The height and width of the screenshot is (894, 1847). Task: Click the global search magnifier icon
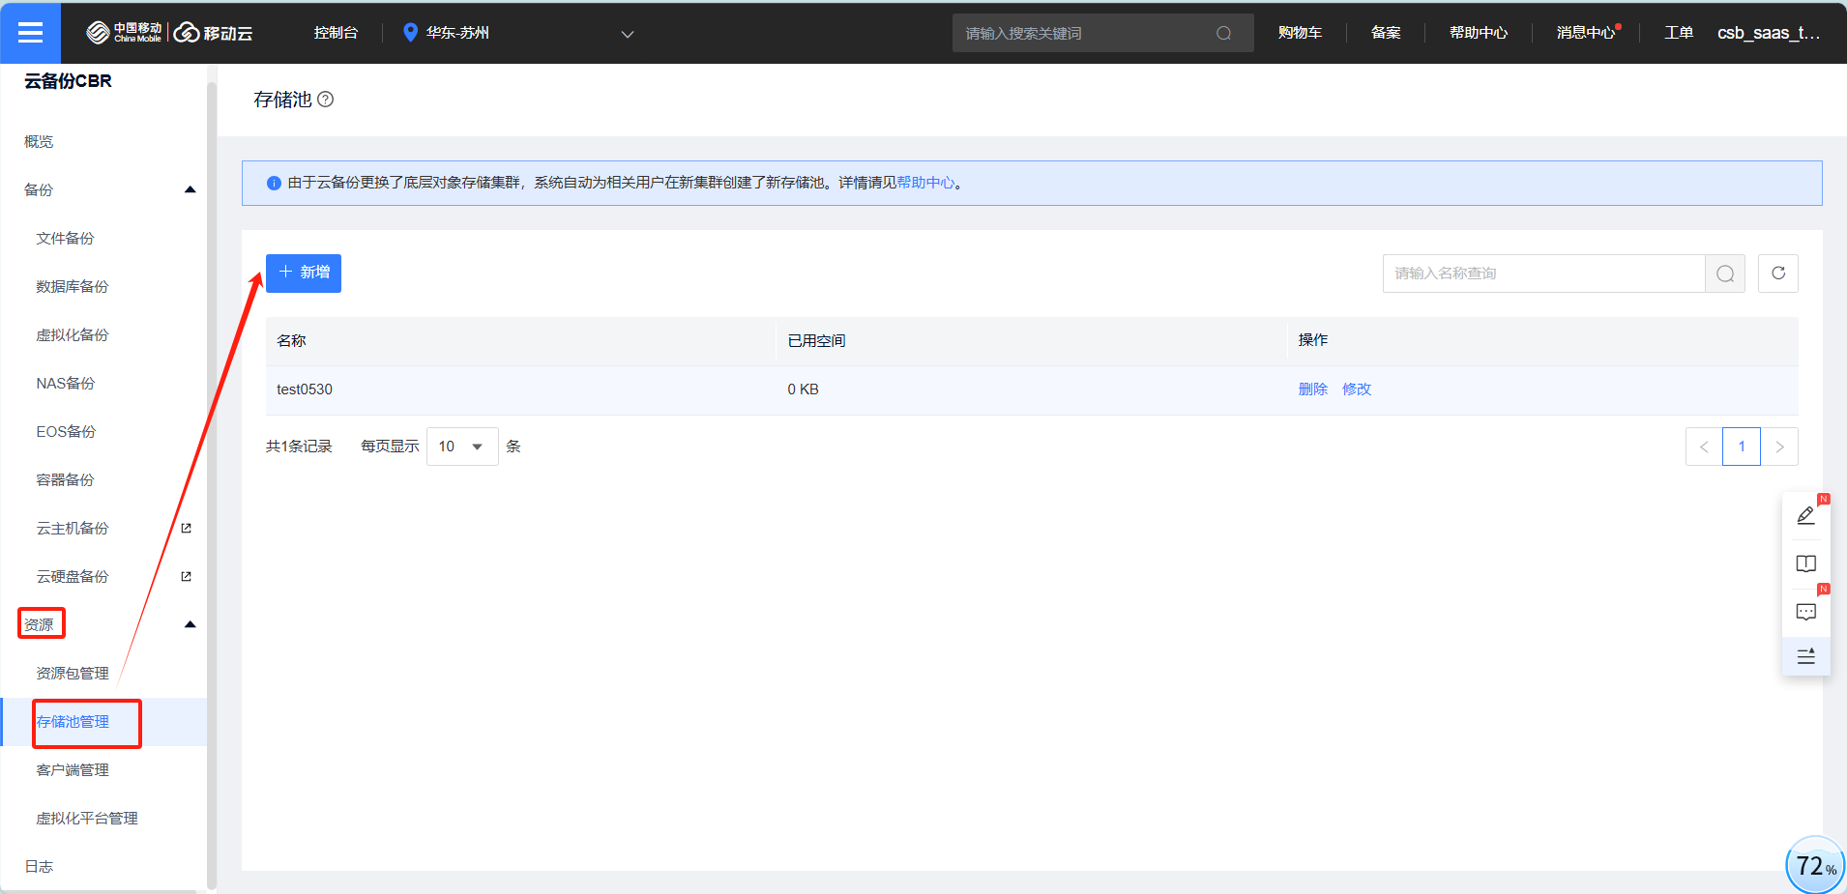click(1223, 33)
